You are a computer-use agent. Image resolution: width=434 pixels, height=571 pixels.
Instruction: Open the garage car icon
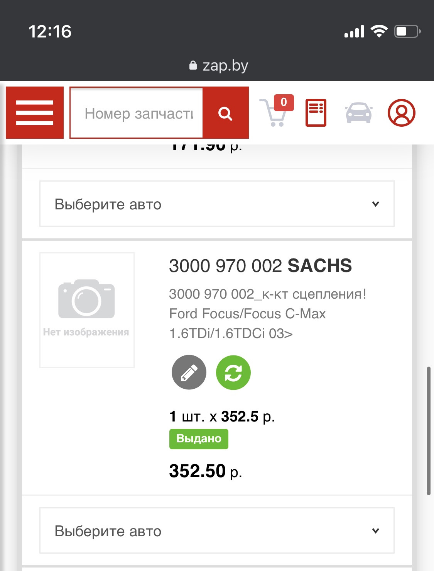tap(358, 113)
